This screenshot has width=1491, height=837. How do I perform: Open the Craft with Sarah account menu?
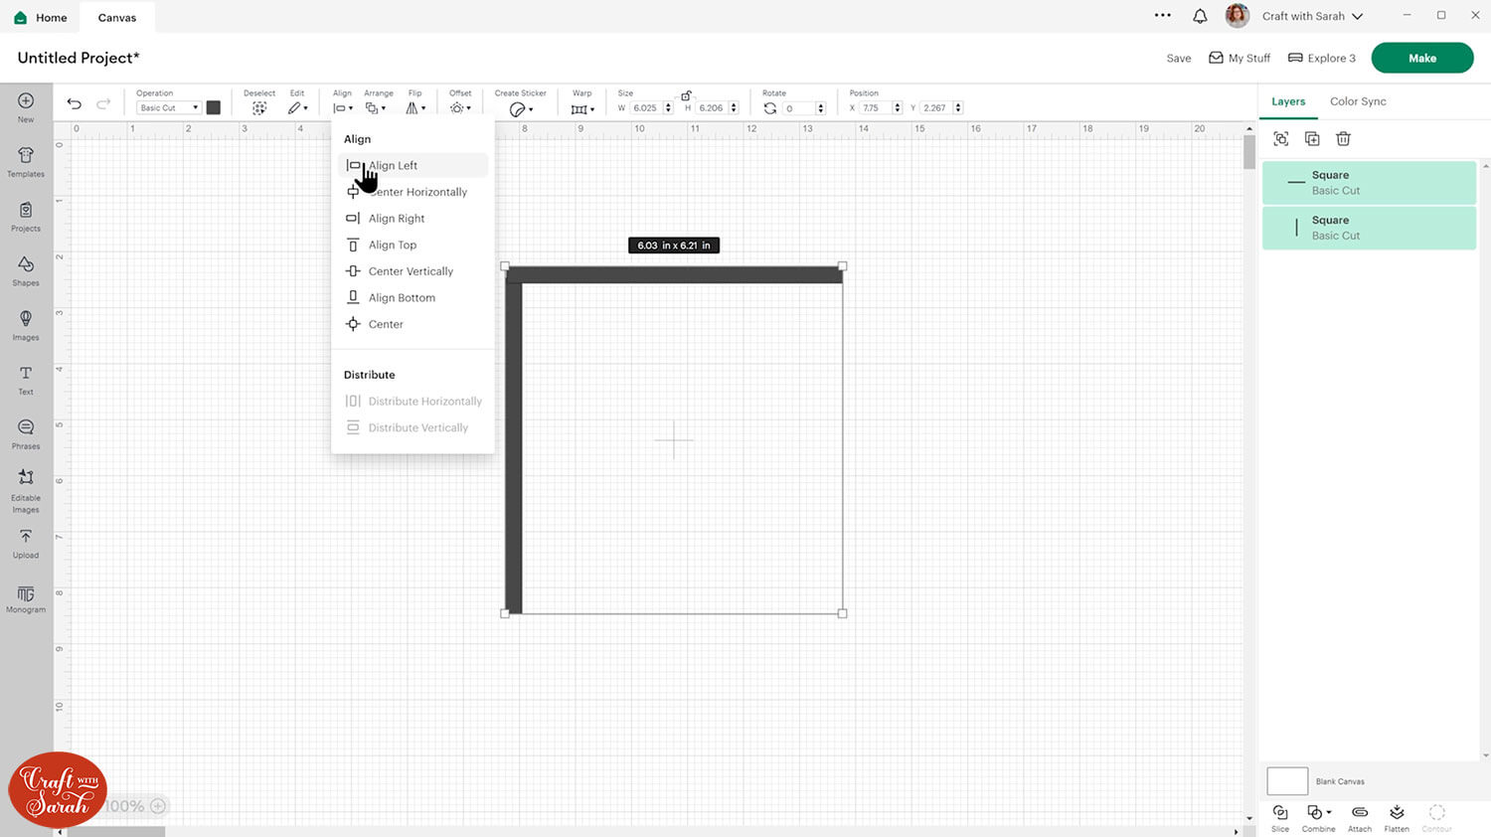(x=1312, y=16)
